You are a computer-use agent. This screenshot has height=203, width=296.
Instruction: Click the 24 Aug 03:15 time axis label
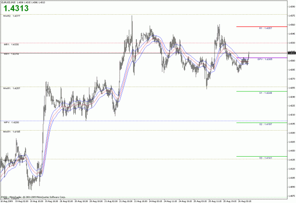pos(156,201)
